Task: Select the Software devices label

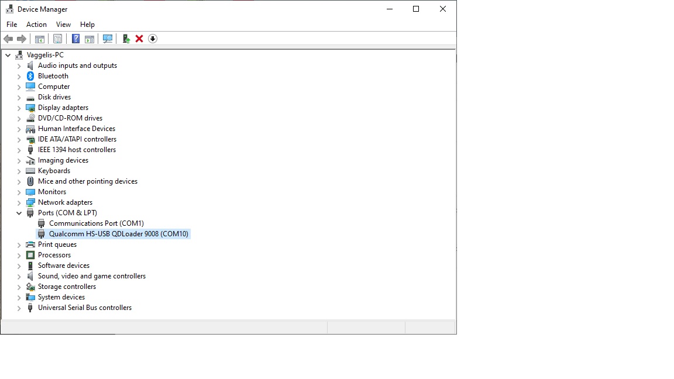Action: point(64,266)
